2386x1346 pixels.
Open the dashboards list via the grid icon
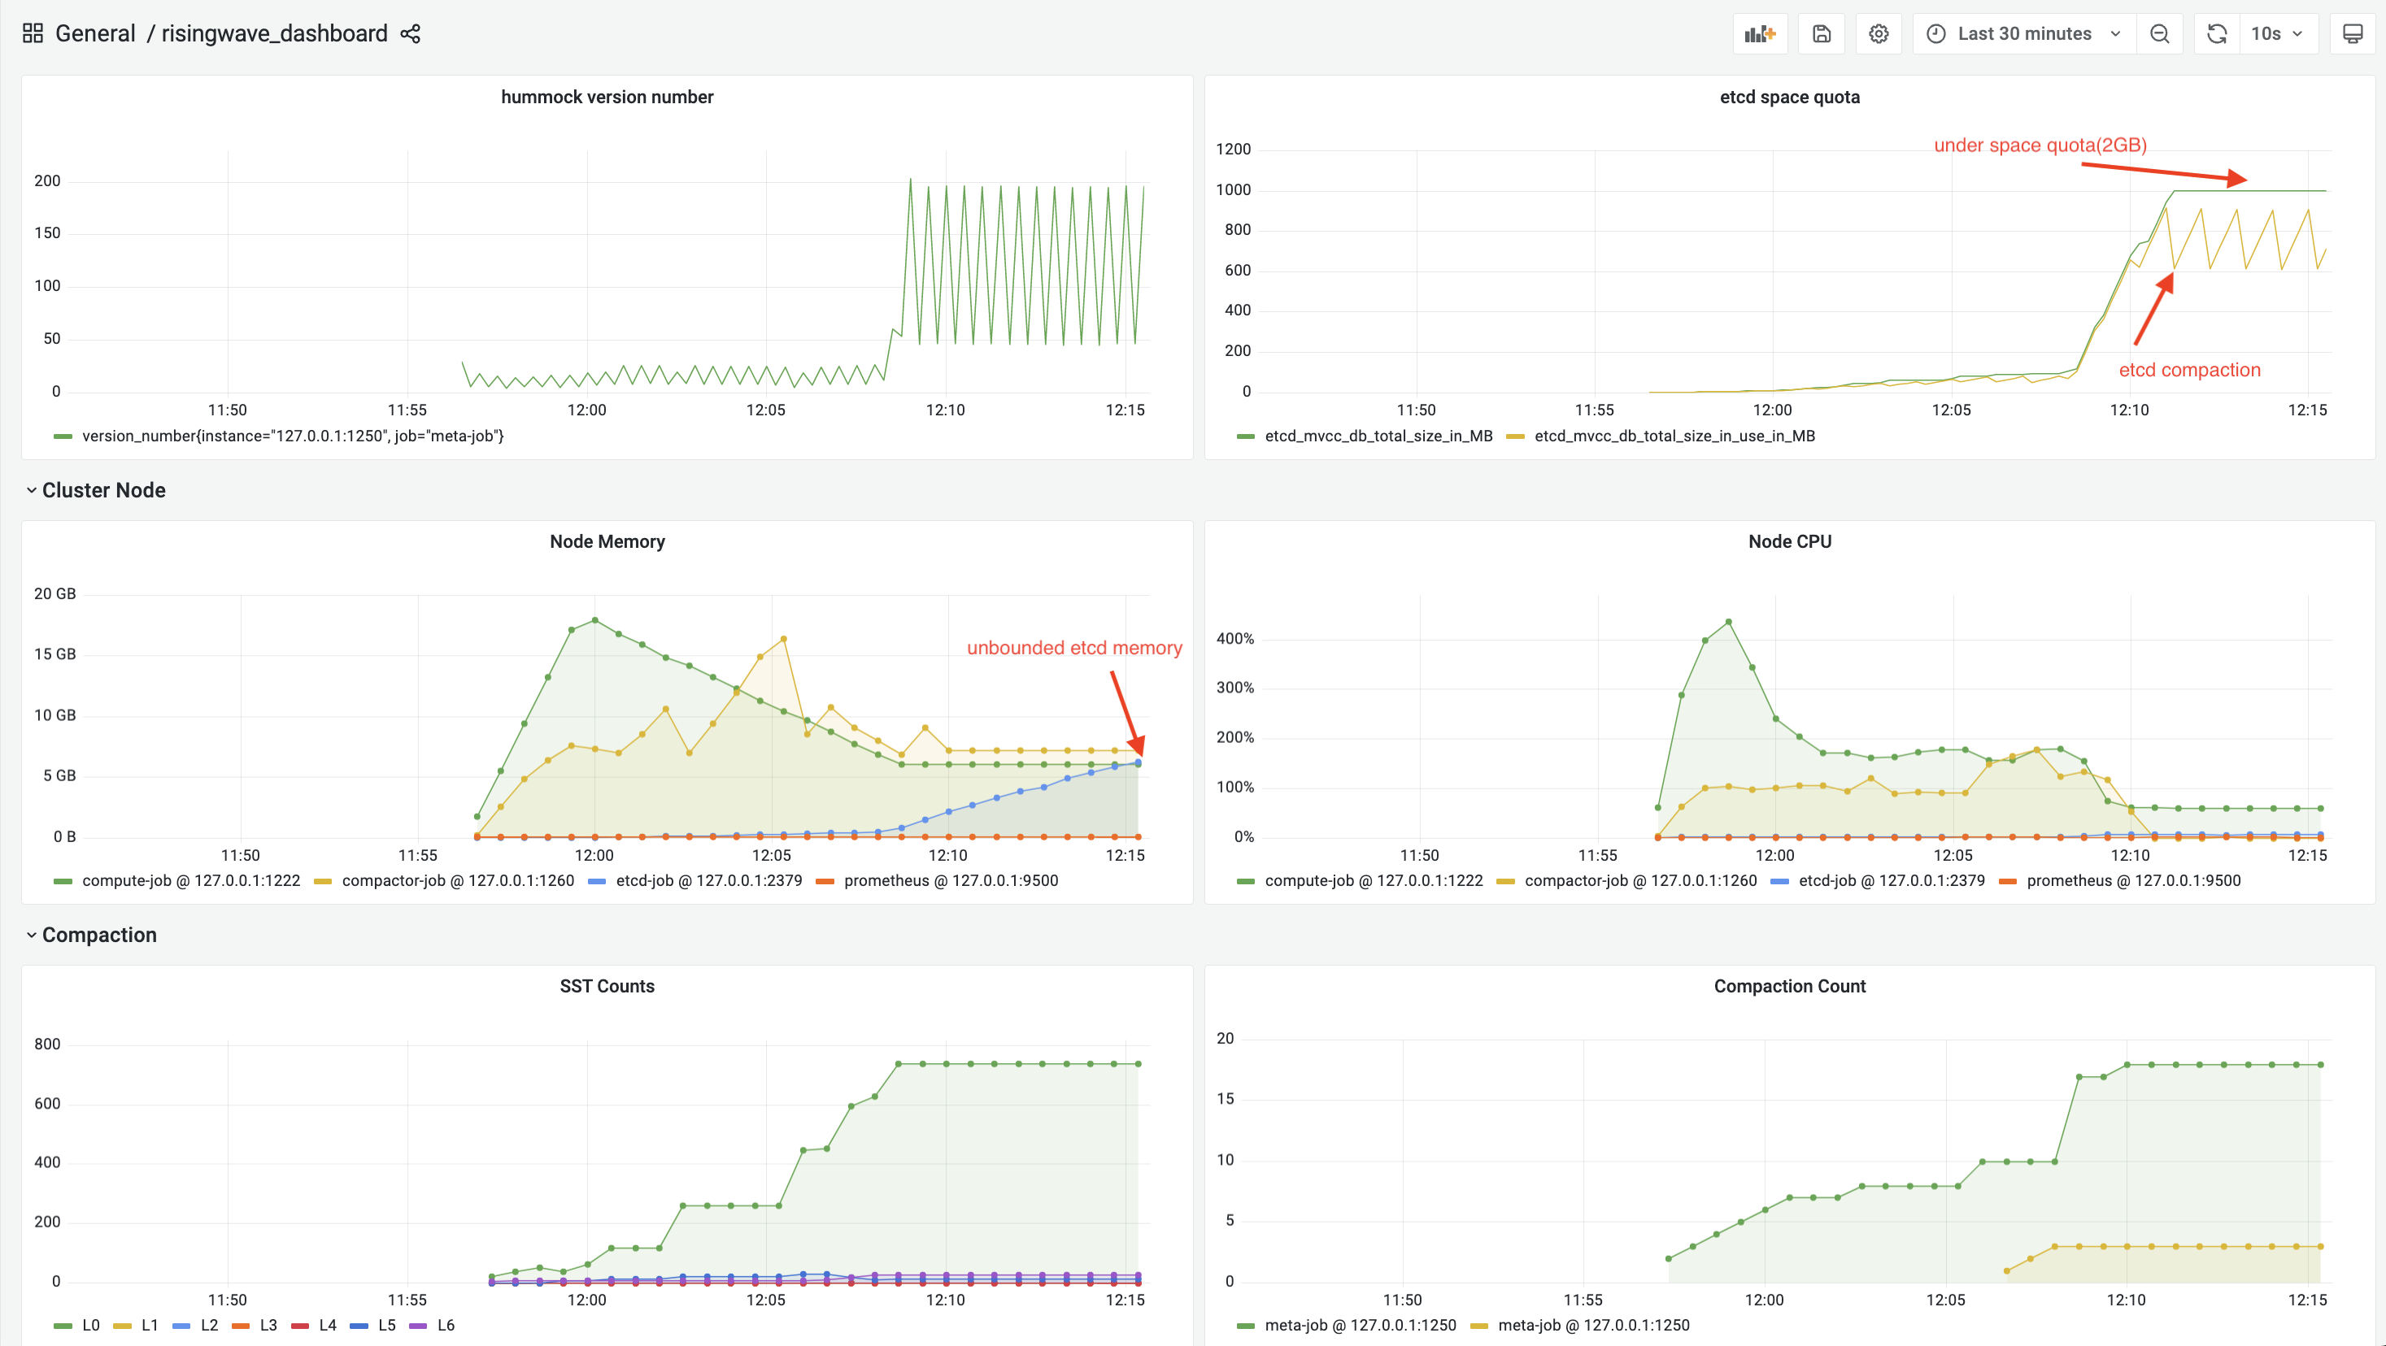click(32, 33)
